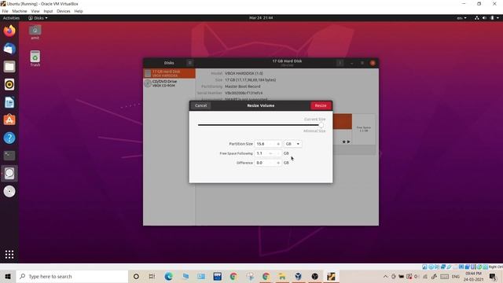
Task: Open VirtualBox File menu
Action: 6,11
